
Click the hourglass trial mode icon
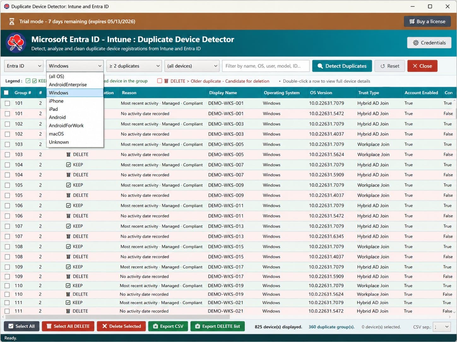[12, 21]
